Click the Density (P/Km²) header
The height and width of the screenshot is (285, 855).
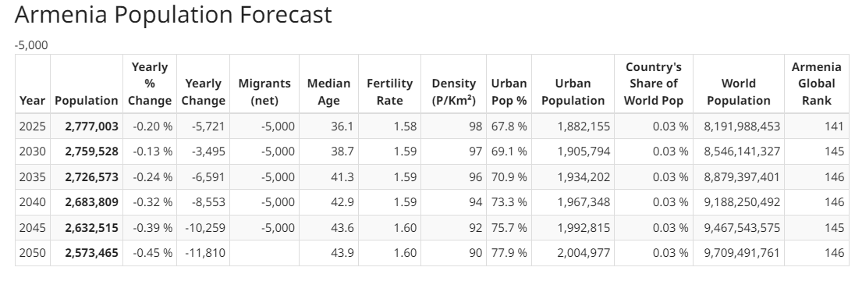(453, 91)
